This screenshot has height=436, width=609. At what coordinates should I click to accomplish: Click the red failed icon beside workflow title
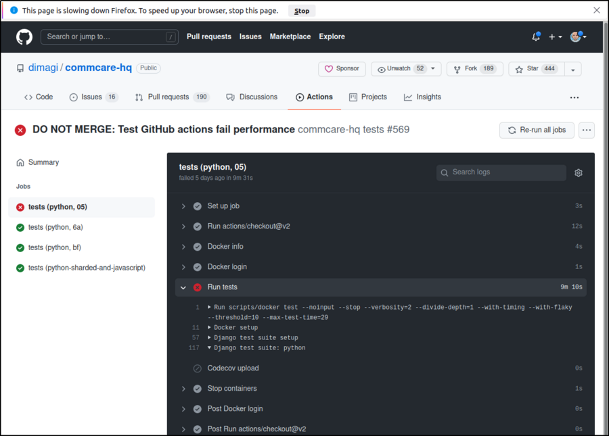20,130
